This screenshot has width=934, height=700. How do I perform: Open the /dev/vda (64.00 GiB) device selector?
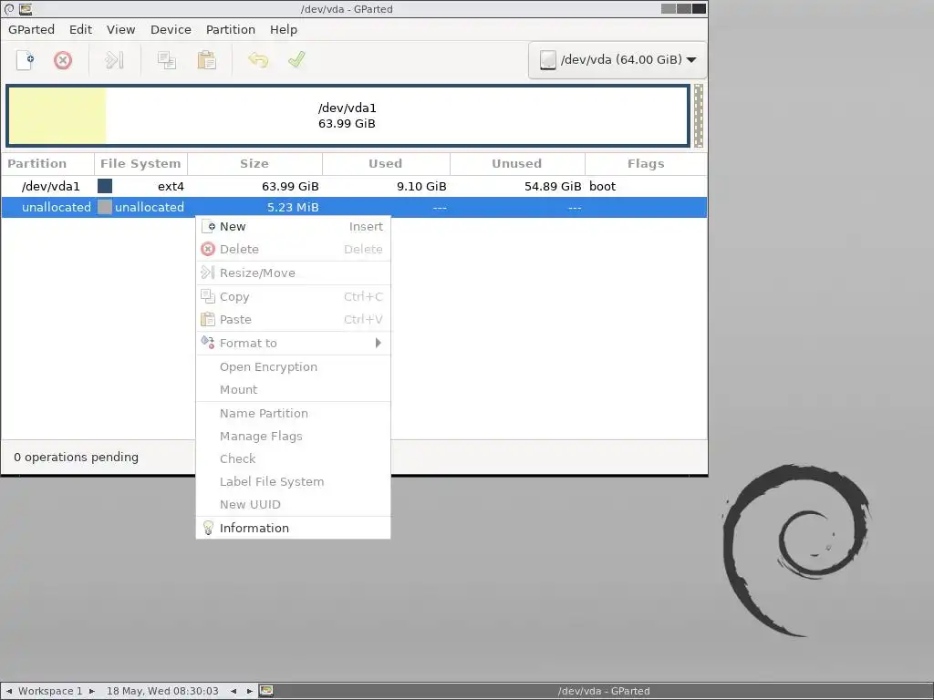[617, 59]
